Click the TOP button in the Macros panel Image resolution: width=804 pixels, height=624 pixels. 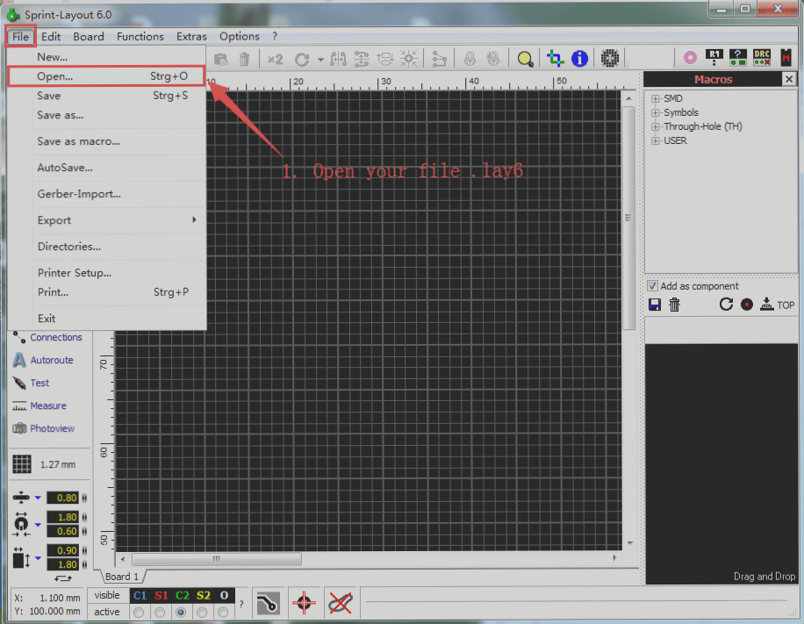(x=778, y=305)
